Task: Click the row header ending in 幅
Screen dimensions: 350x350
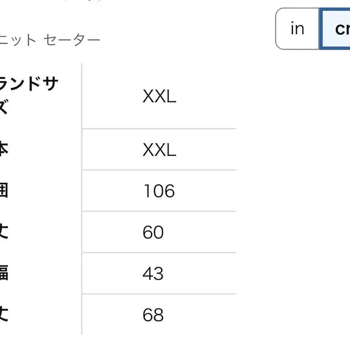Action: tap(4, 273)
